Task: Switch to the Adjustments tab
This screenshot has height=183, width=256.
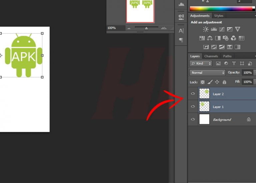Action: pos(200,16)
